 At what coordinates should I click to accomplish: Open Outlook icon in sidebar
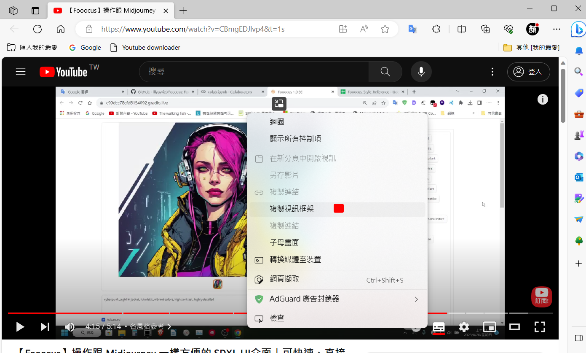pos(579,177)
